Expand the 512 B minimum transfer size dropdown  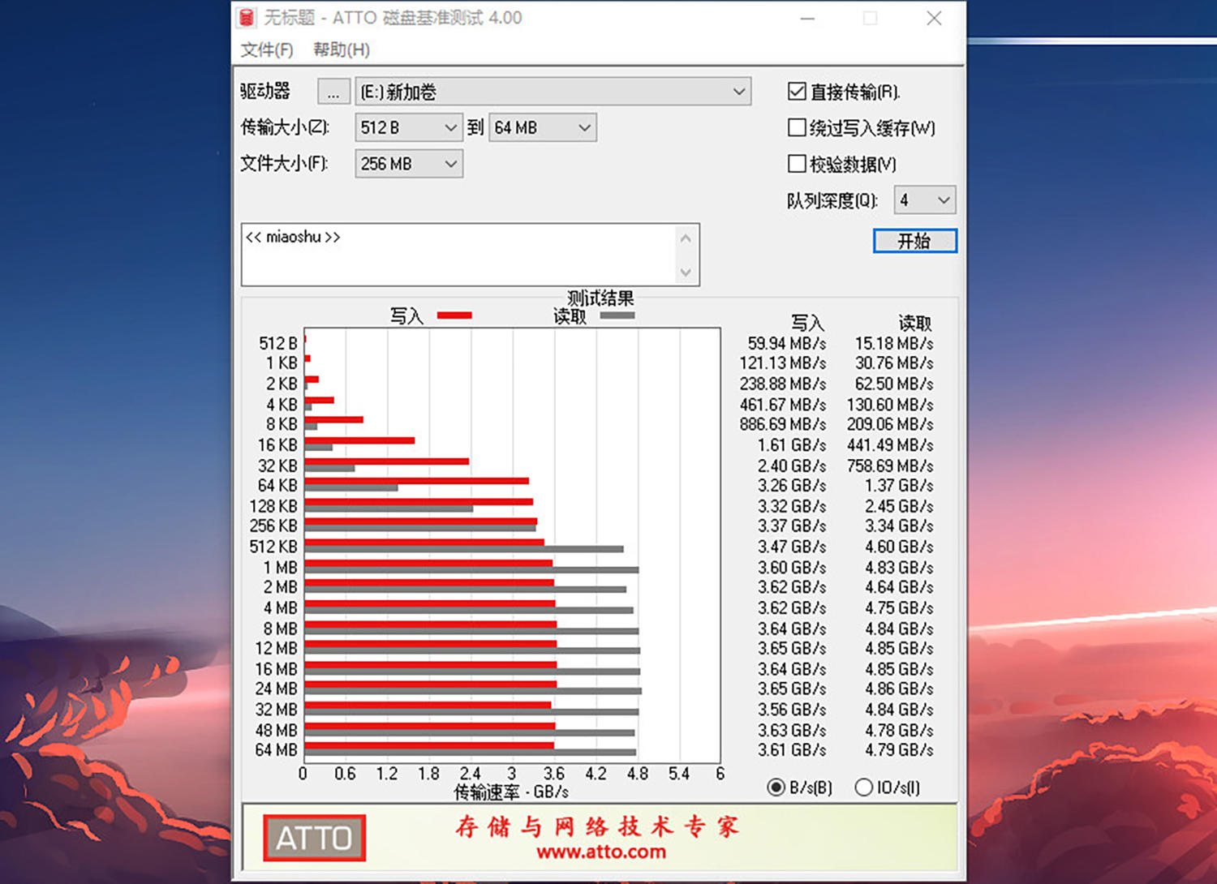pos(451,127)
